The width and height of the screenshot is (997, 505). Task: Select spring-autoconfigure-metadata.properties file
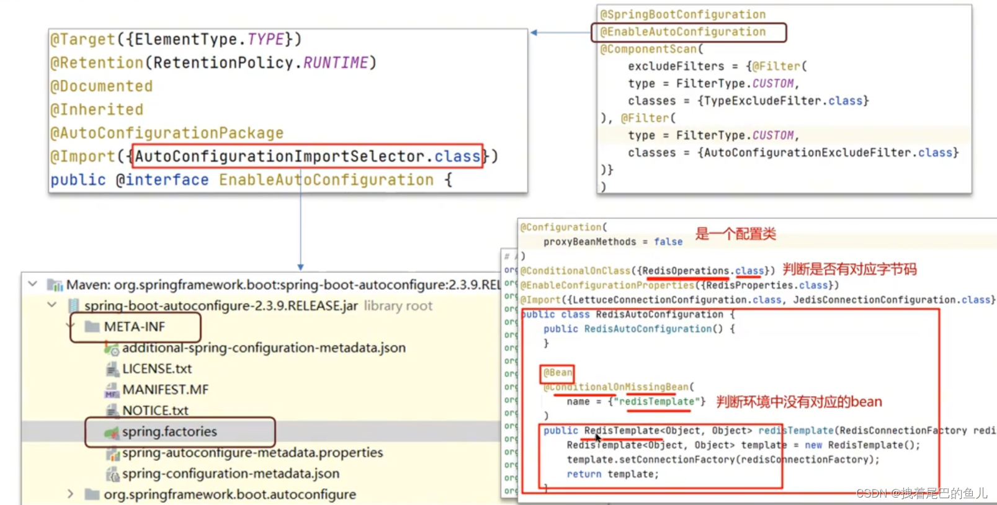click(253, 452)
